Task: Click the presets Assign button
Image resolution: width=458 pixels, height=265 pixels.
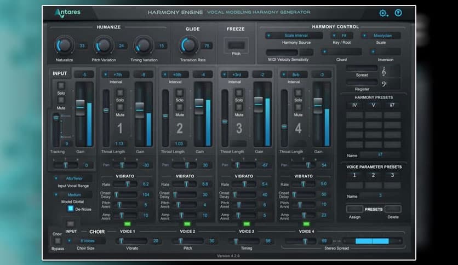Action: (x=354, y=209)
